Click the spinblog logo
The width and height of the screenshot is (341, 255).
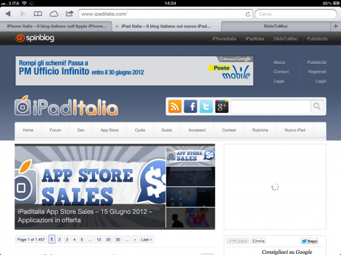click(35, 38)
